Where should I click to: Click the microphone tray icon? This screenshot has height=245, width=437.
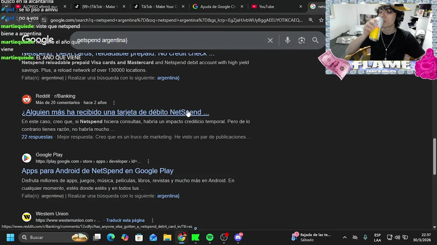tap(365, 237)
